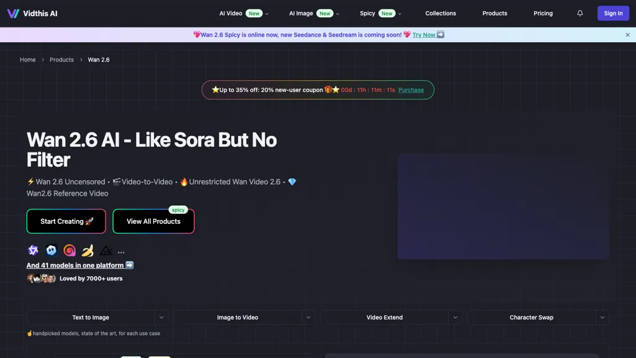Open the Text to Image dropdown arrow
The width and height of the screenshot is (636, 358).
tap(161, 318)
